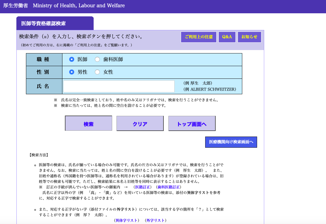Click the 医師等資格確認検索 tab header
This screenshot has height=224, width=326.
tap(43, 23)
